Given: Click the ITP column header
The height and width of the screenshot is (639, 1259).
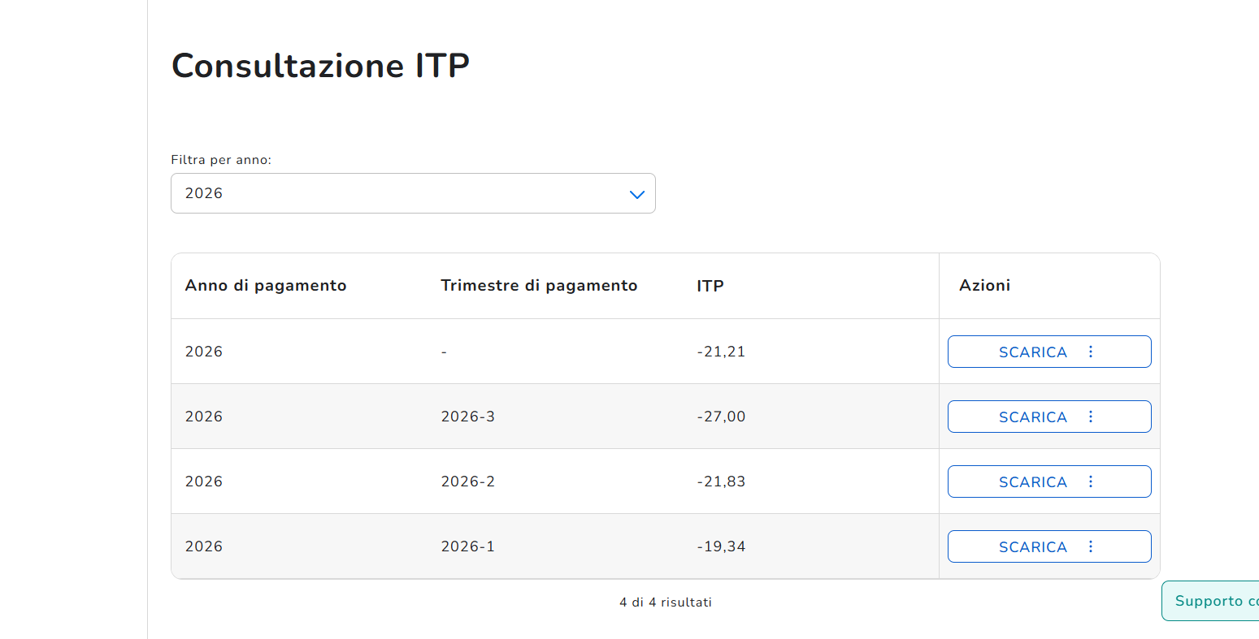Looking at the screenshot, I should 710,286.
